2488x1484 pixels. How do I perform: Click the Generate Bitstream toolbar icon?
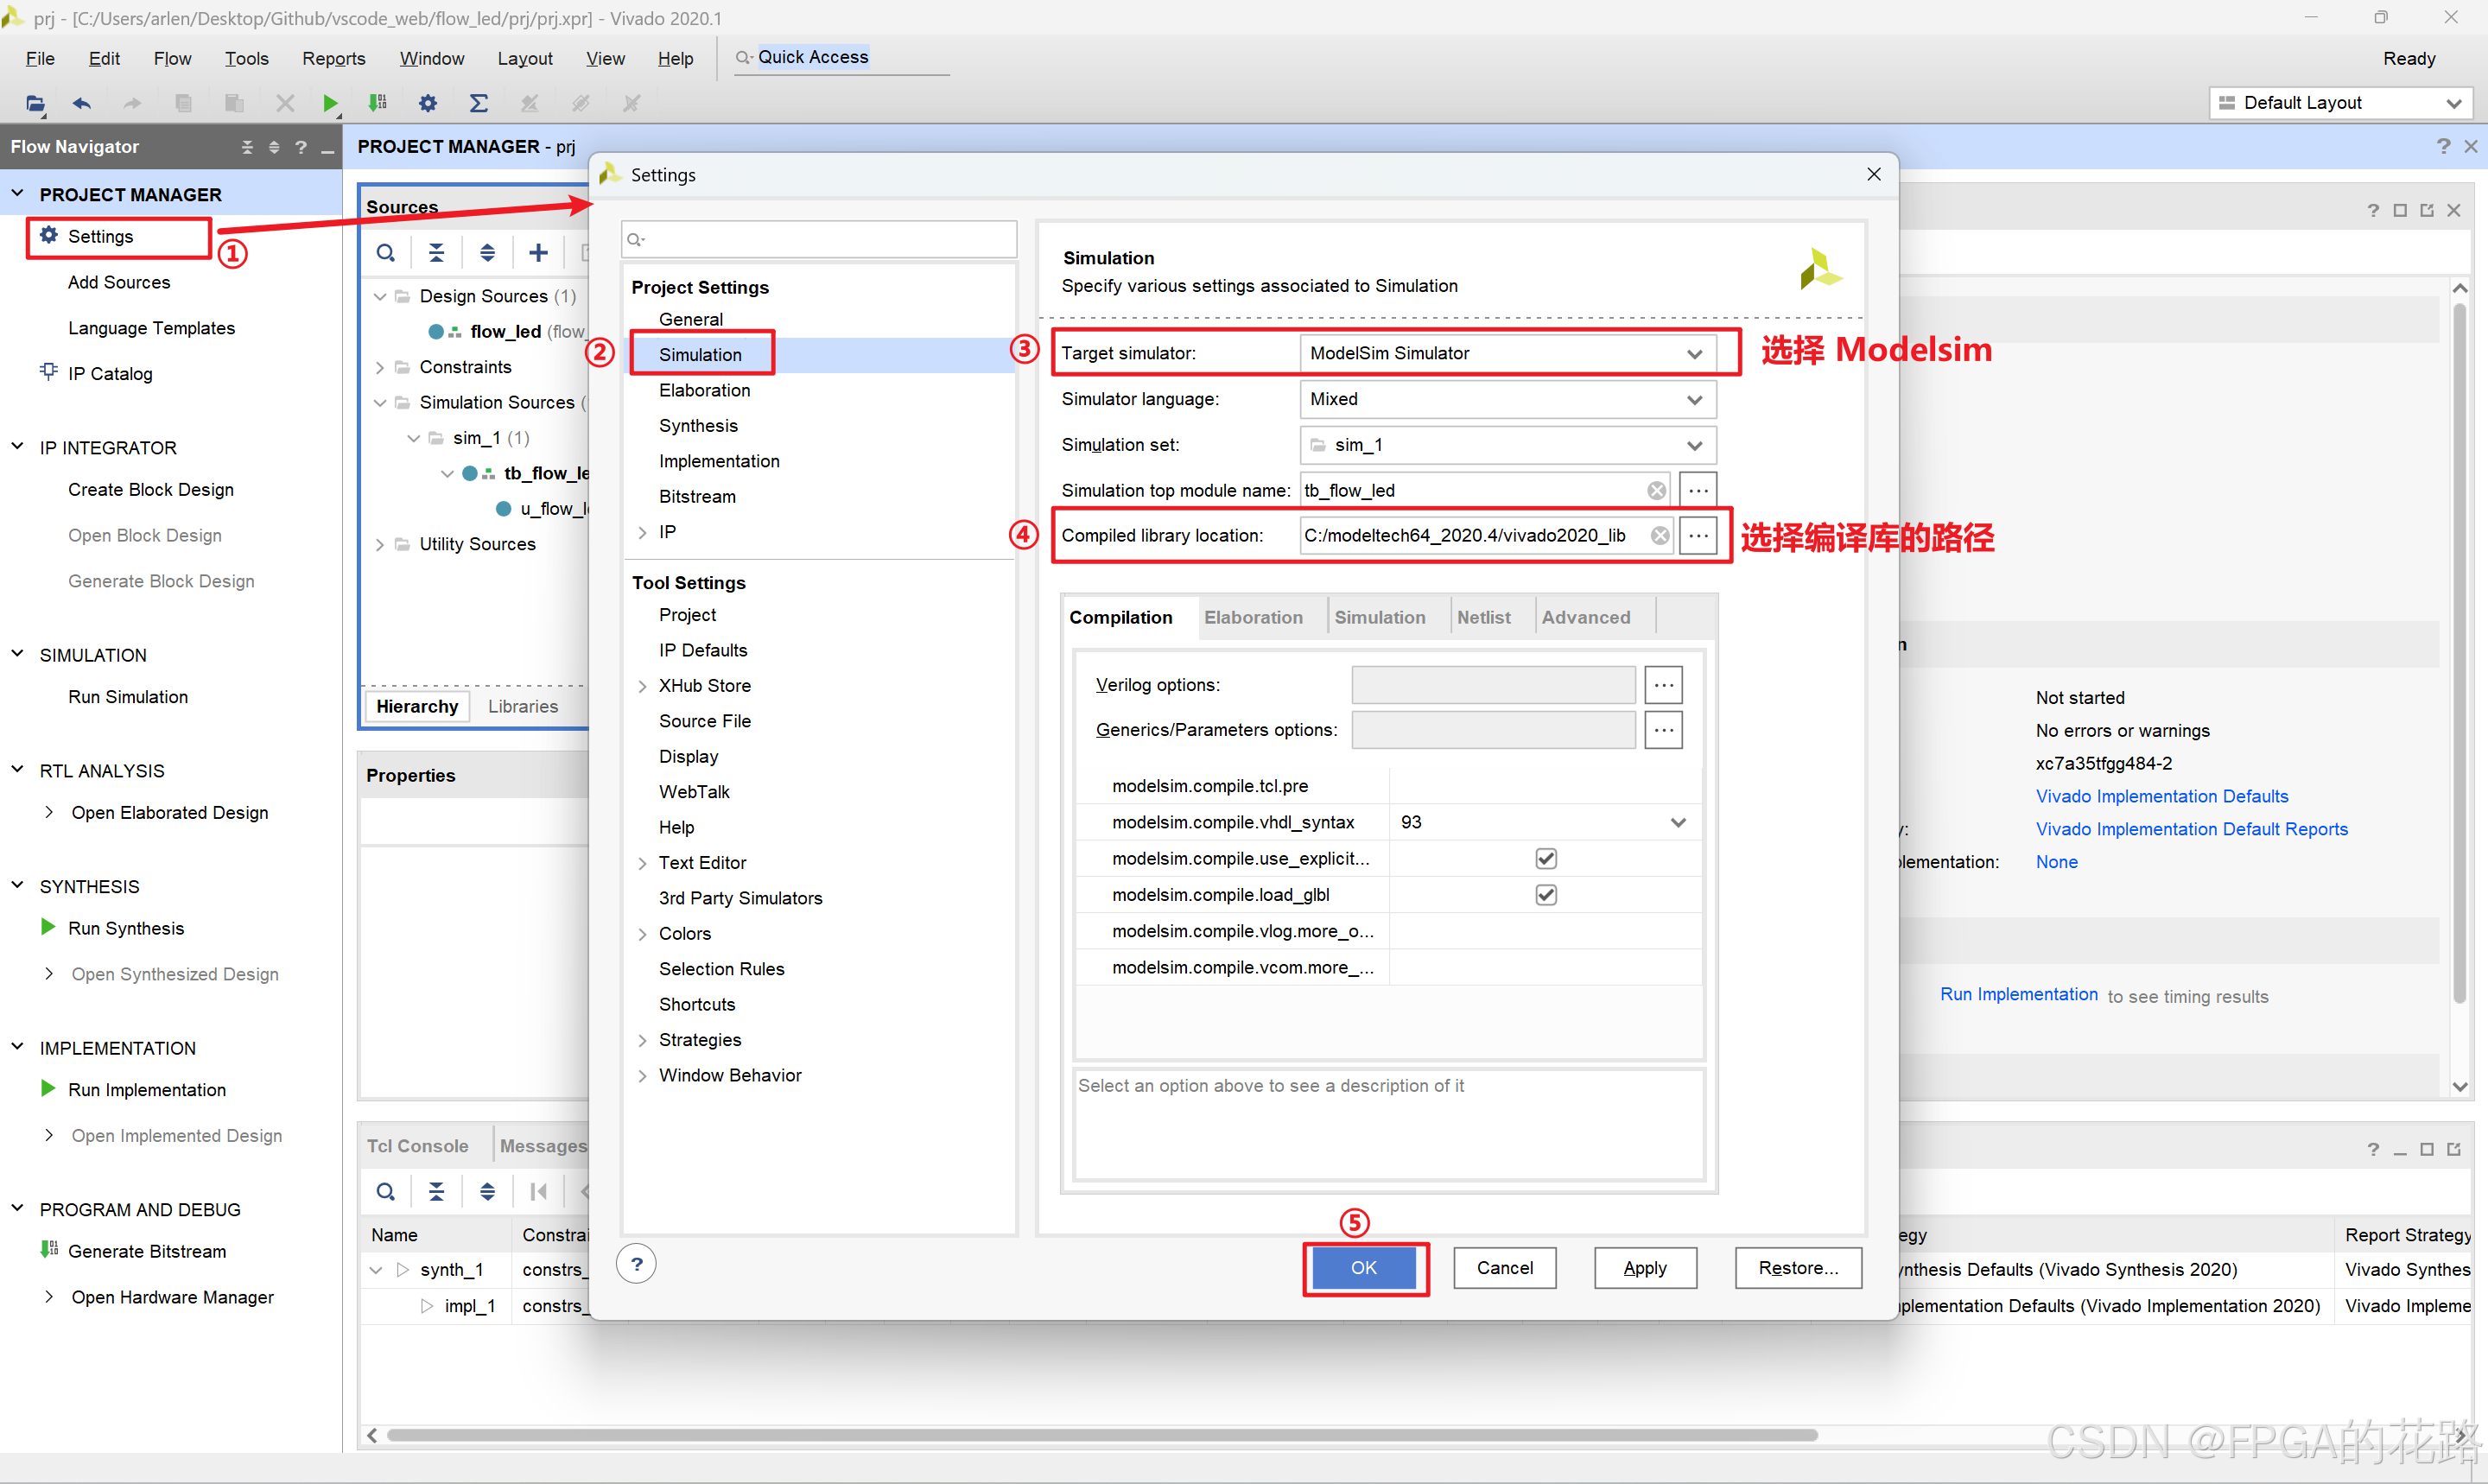click(x=377, y=103)
